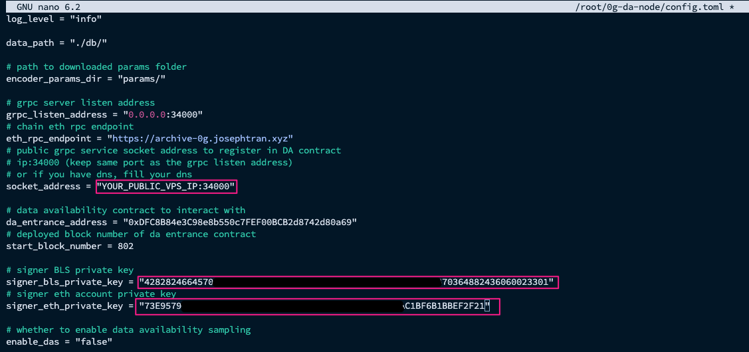Screen dimensions: 749x352
Task: Click the "# path to downloaded params folder" comment
Action: tap(96, 66)
